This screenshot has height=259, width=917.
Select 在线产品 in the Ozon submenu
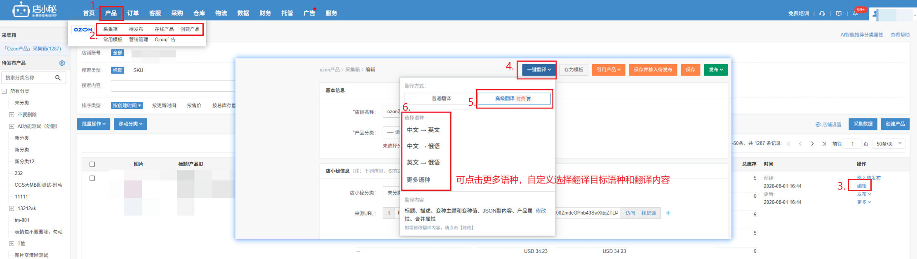[164, 29]
